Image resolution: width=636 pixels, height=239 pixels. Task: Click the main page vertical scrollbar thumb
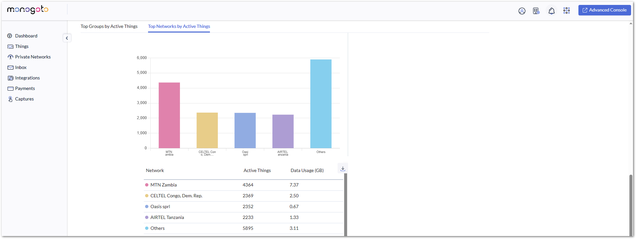(631, 205)
